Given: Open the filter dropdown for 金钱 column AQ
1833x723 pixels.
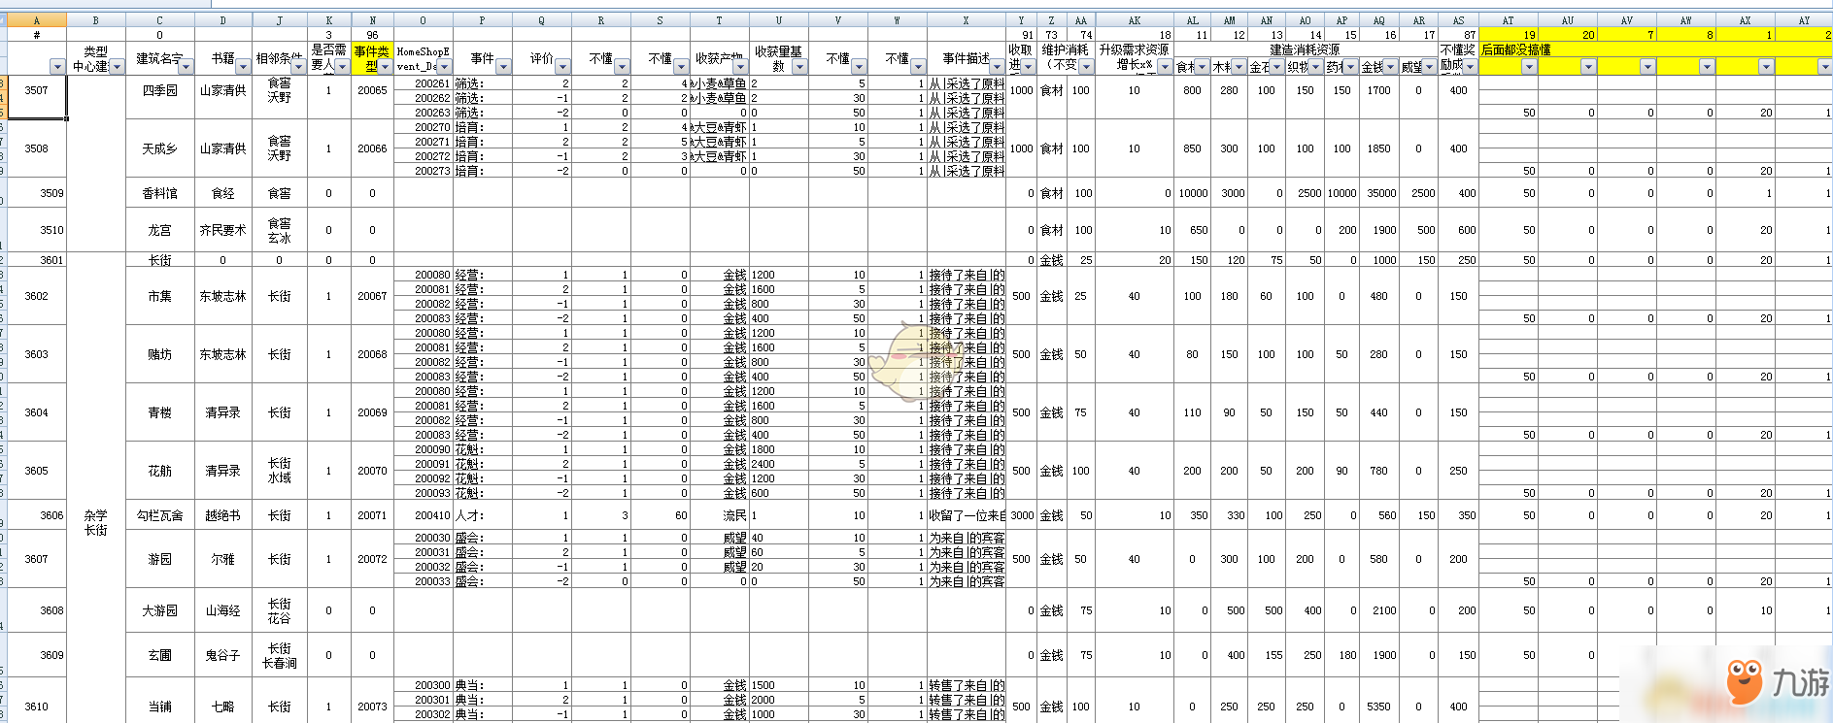Looking at the screenshot, I should click(1391, 67).
